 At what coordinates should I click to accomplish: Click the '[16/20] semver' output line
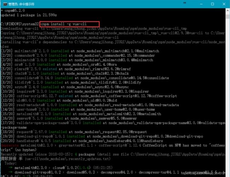click(x=69, y=118)
